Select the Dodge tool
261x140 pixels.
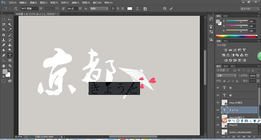(10, 50)
